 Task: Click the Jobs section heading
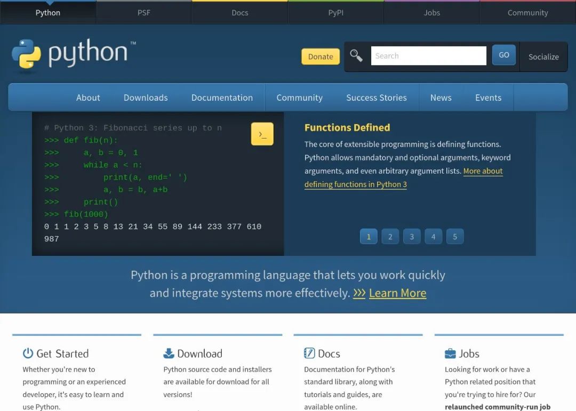[469, 354]
